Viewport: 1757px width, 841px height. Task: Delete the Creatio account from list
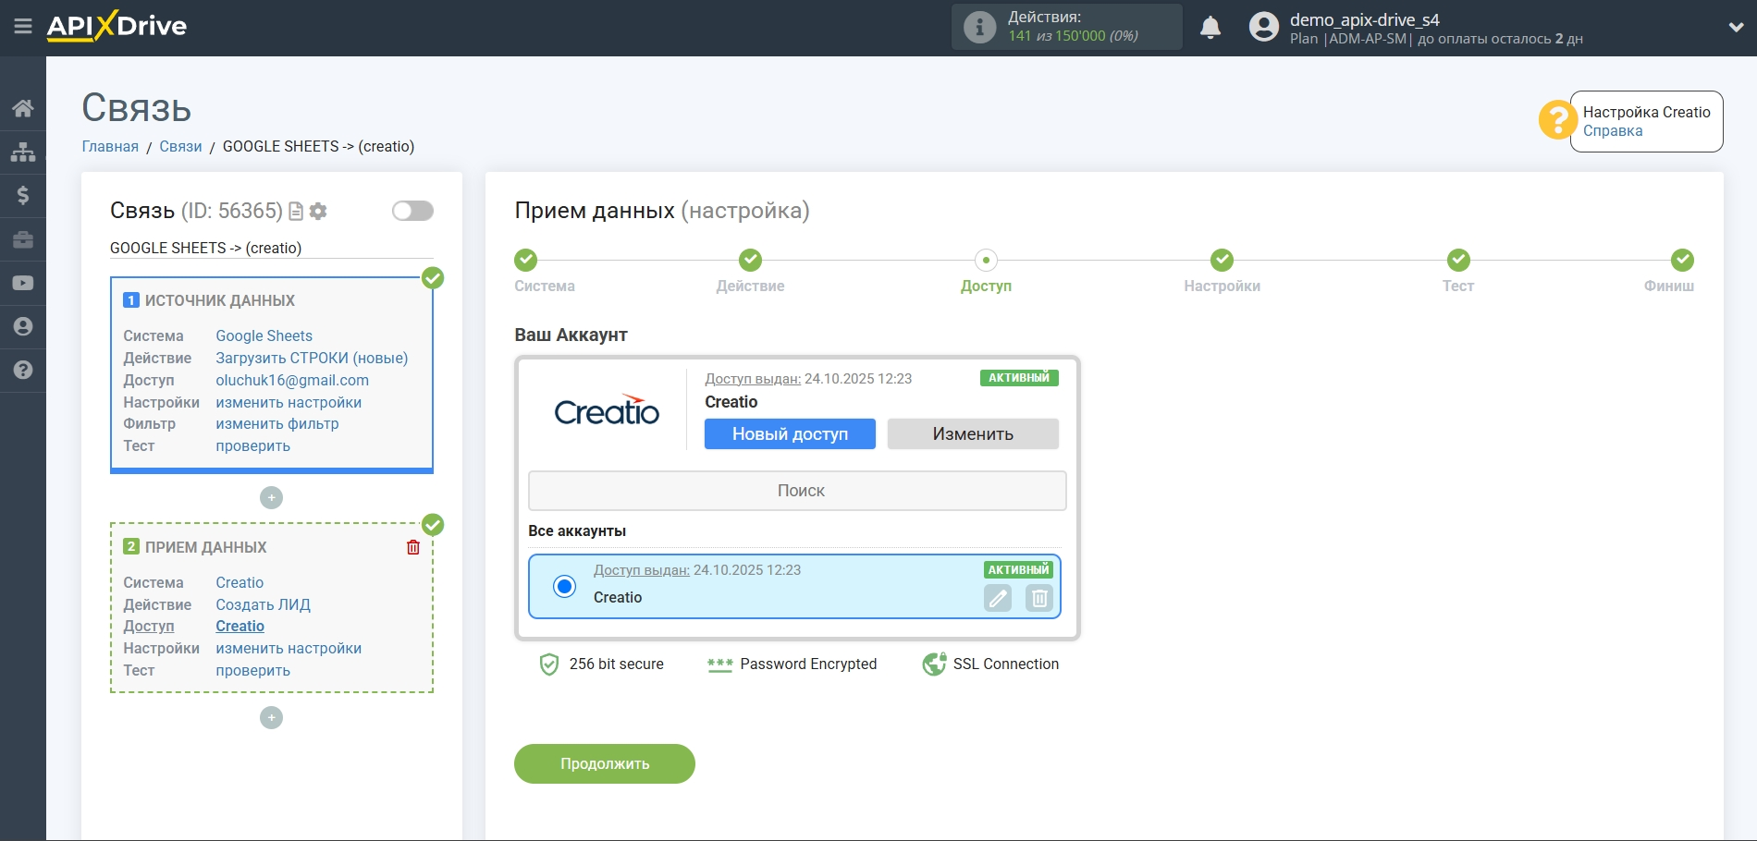tap(1039, 598)
